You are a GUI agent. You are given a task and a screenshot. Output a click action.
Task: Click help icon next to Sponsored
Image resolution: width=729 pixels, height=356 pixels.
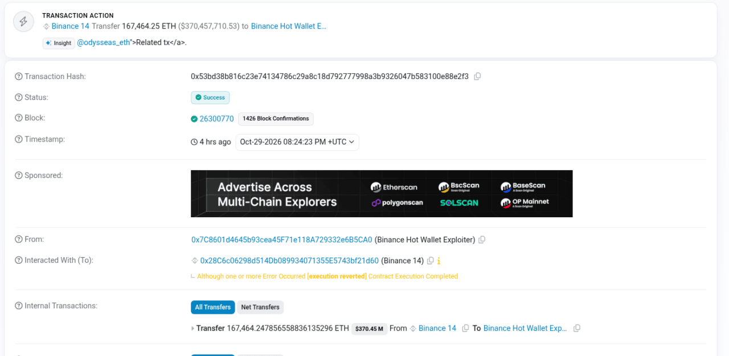(x=19, y=175)
